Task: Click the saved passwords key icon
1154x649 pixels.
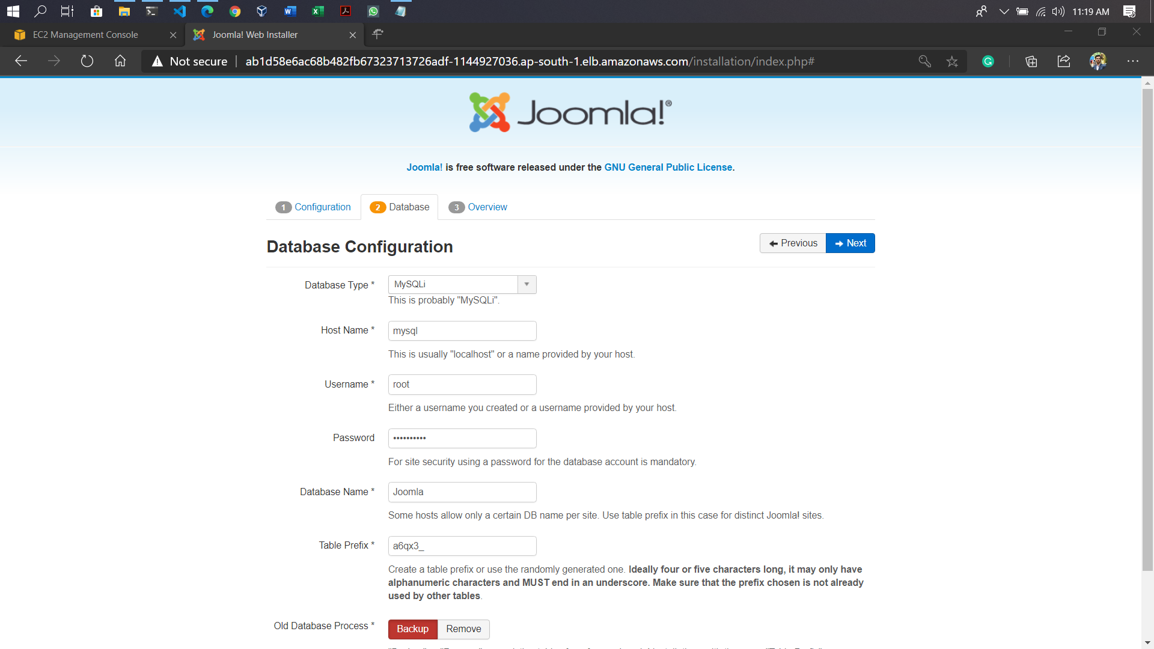Action: point(924,61)
